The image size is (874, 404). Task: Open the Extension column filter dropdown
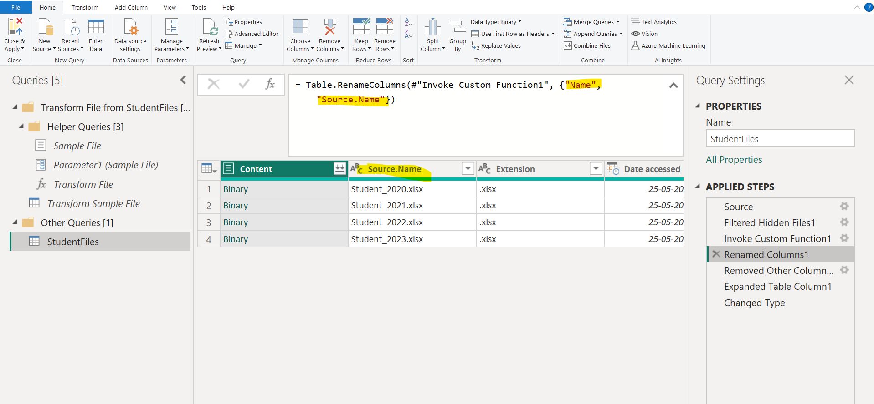(x=596, y=169)
